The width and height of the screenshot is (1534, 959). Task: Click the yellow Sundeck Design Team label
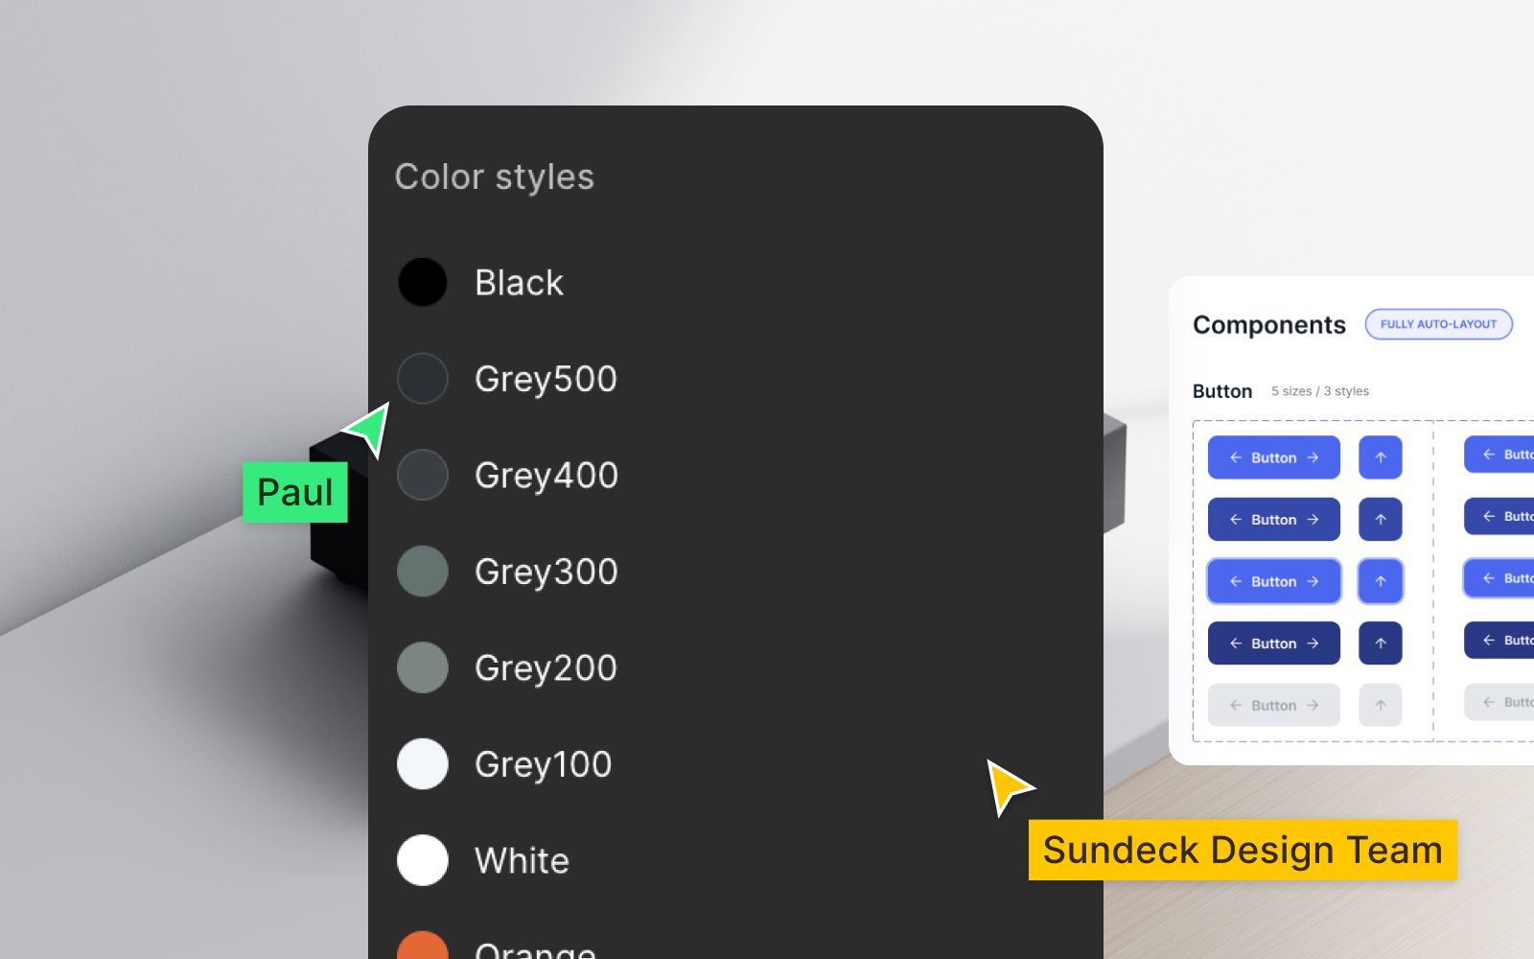tap(1243, 850)
